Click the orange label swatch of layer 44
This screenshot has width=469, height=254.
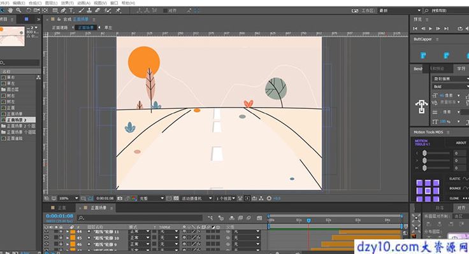coord(73,232)
